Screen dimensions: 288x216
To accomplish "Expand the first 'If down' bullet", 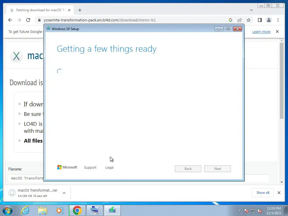I will click(x=20, y=104).
